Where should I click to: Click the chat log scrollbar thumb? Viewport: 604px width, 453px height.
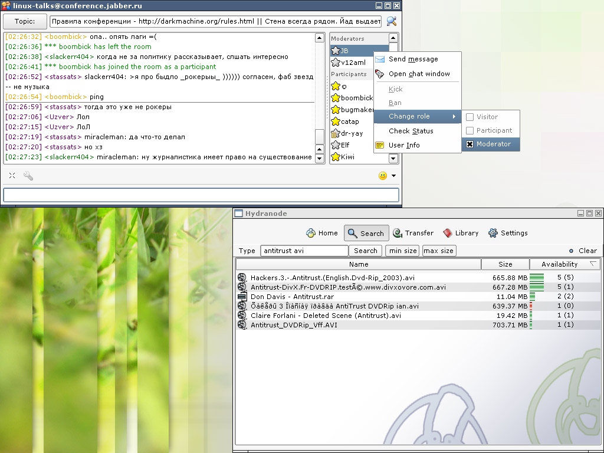click(x=319, y=136)
